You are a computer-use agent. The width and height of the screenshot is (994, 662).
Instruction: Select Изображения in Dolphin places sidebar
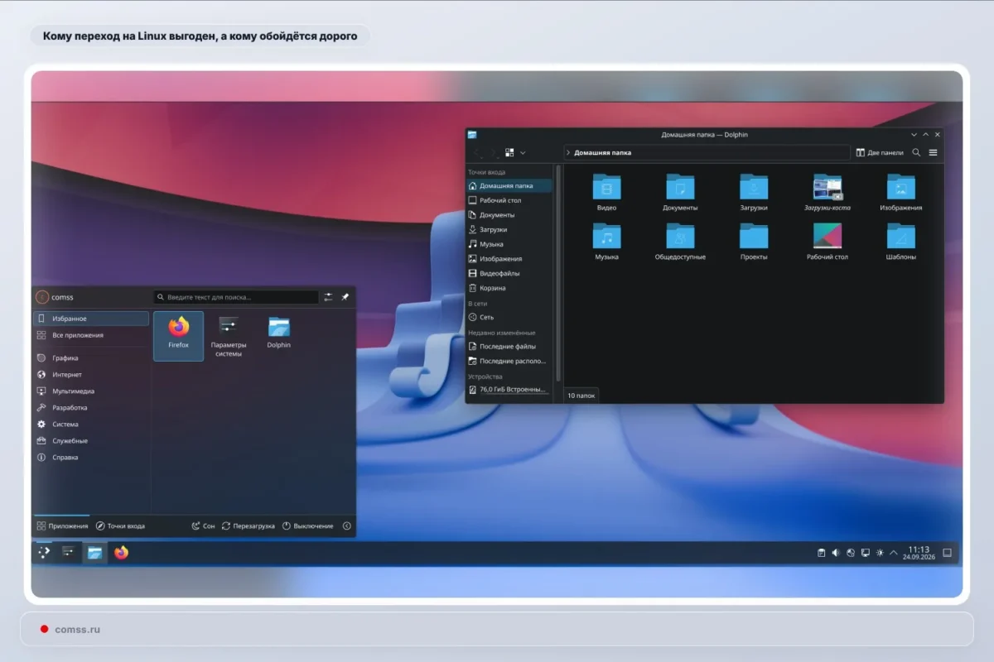coord(509,259)
